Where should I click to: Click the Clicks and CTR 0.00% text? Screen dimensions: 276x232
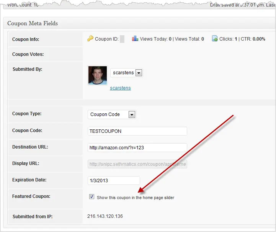pos(242,39)
